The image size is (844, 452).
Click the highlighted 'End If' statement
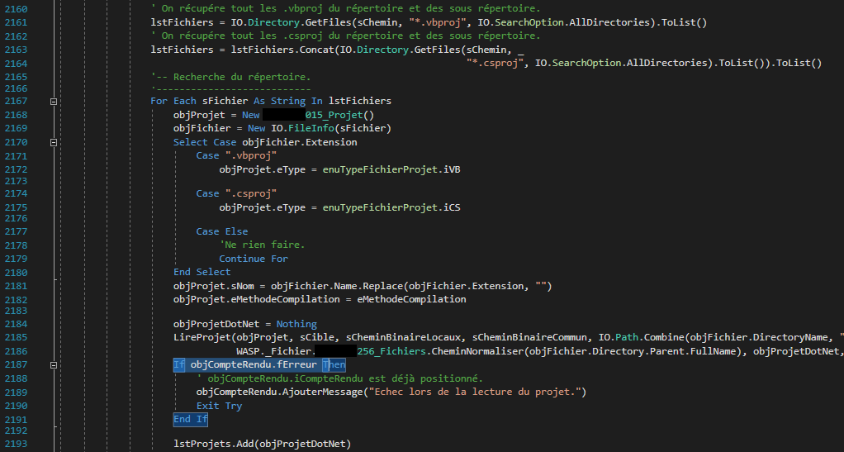191,420
